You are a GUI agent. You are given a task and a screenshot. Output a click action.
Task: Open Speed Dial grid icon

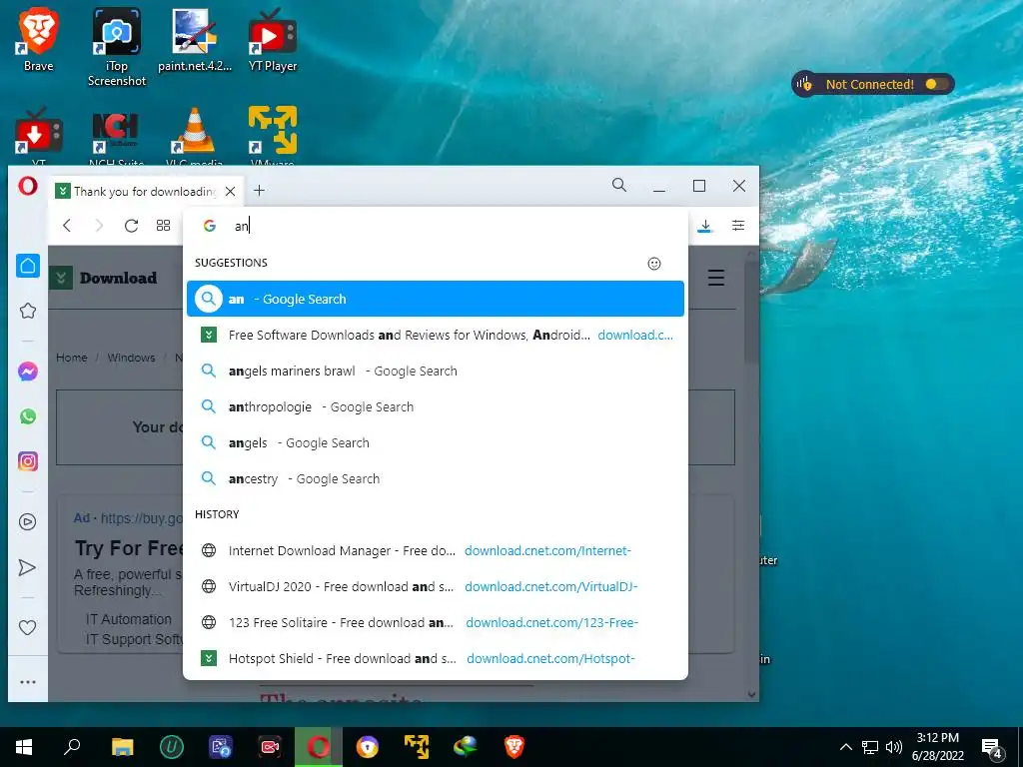[x=163, y=226]
